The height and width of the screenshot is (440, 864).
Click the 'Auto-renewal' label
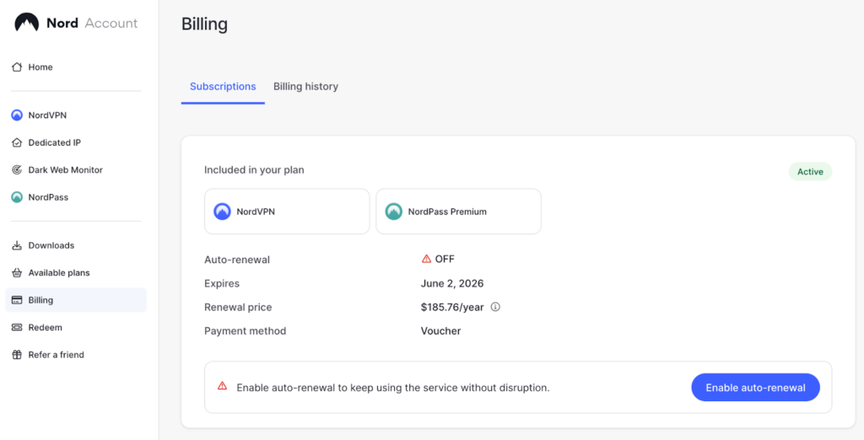(x=237, y=260)
